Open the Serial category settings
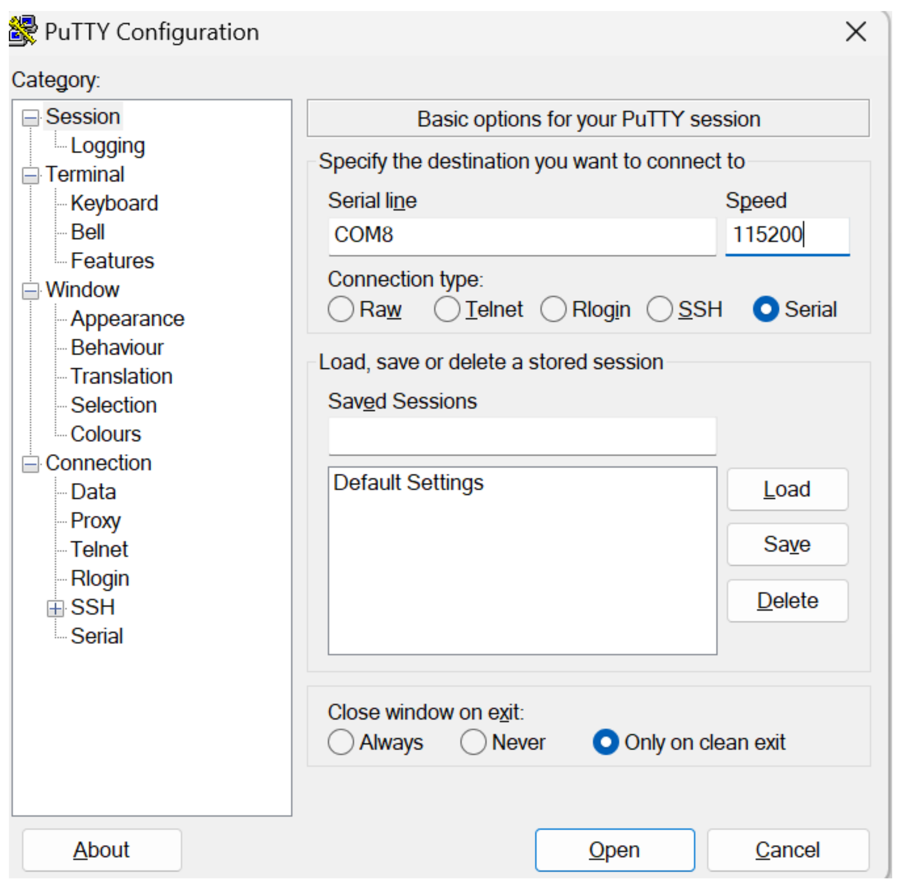This screenshot has height=888, width=904. (x=96, y=636)
